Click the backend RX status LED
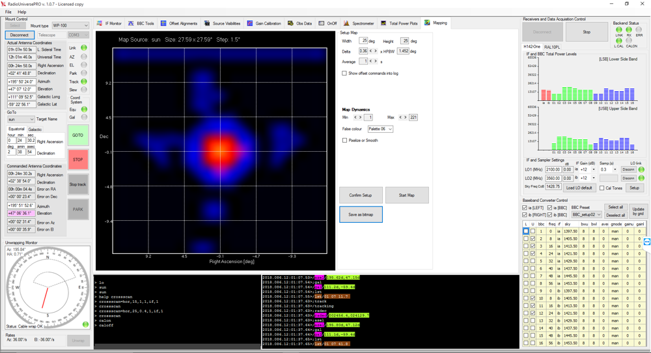 click(629, 30)
